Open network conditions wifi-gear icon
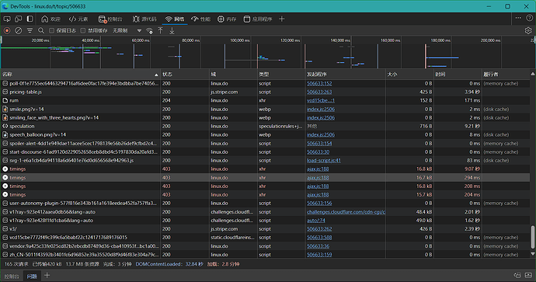This screenshot has height=282, width=536. tap(149, 31)
